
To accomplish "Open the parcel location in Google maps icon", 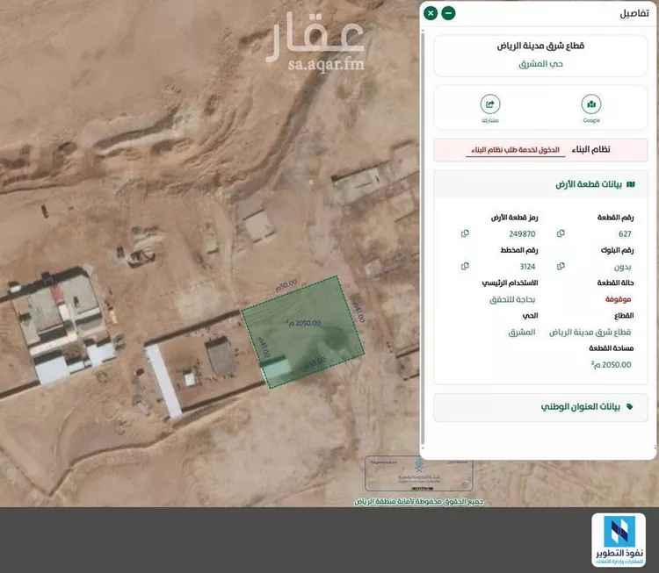I will pyautogui.click(x=591, y=104).
